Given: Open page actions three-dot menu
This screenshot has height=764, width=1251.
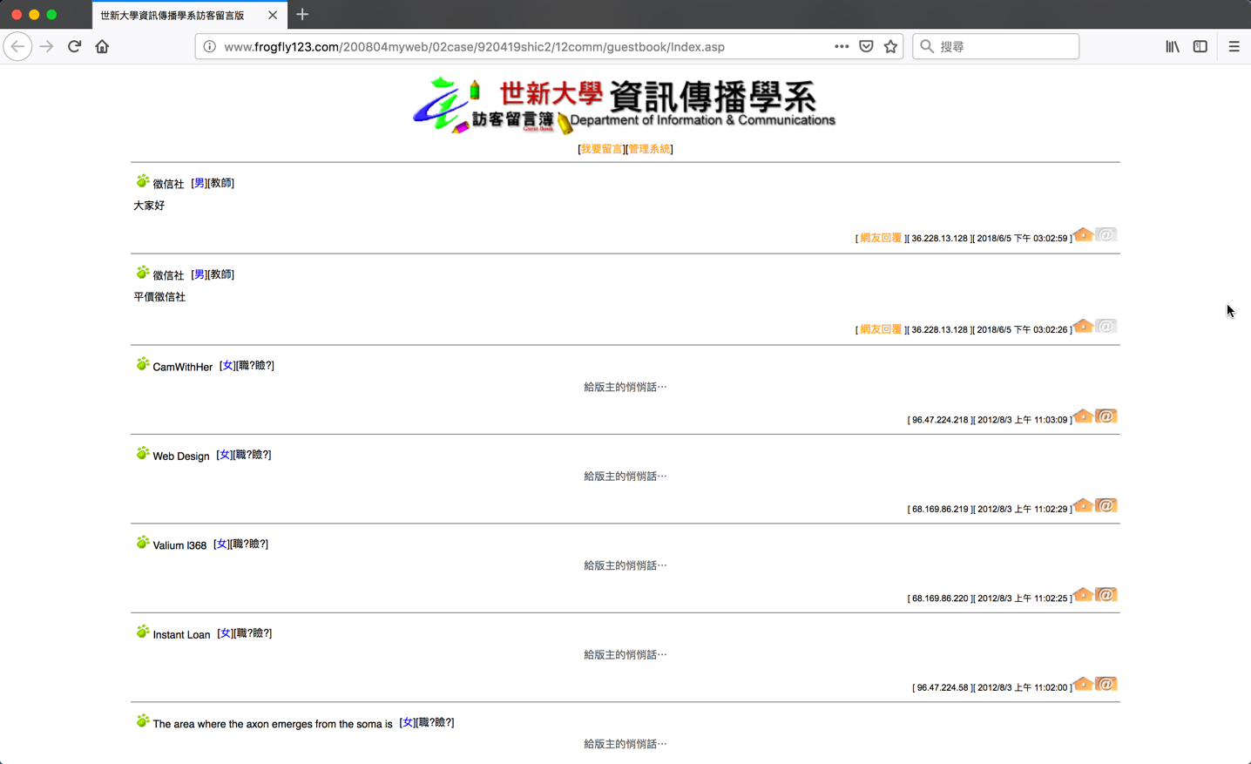Looking at the screenshot, I should tap(841, 46).
